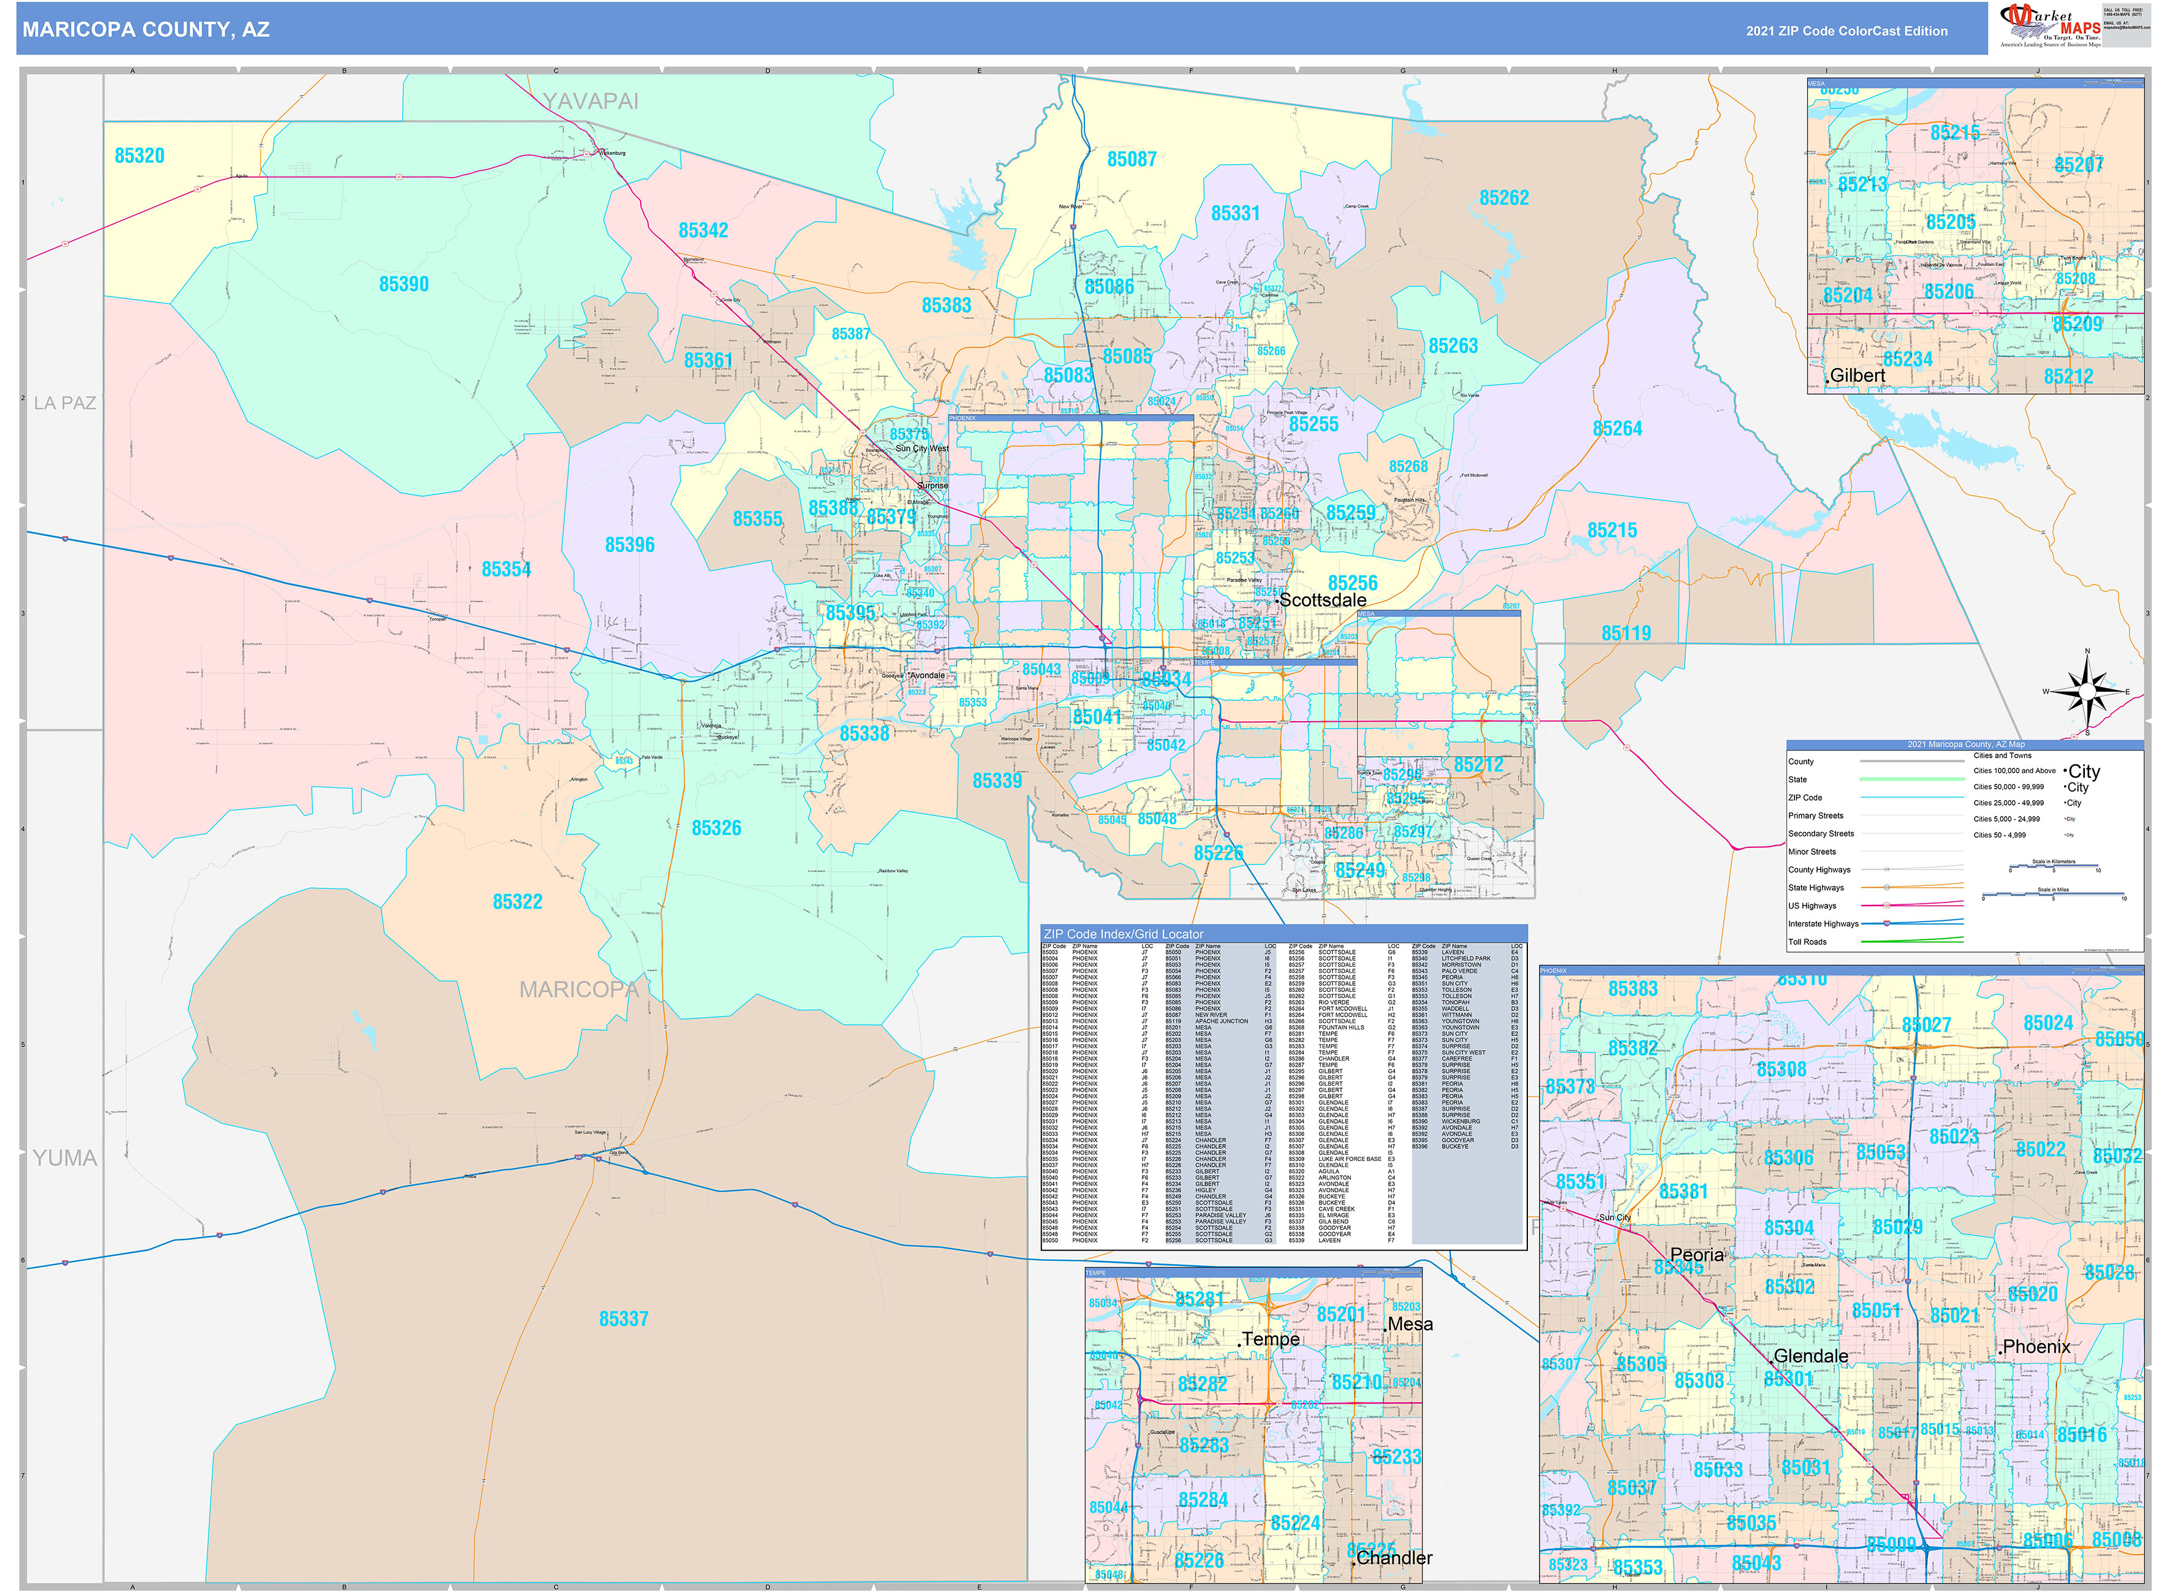Viewport: 2162px width, 1593px height.
Task: Click the Tempe label in Tempe inset
Action: tap(1270, 1339)
